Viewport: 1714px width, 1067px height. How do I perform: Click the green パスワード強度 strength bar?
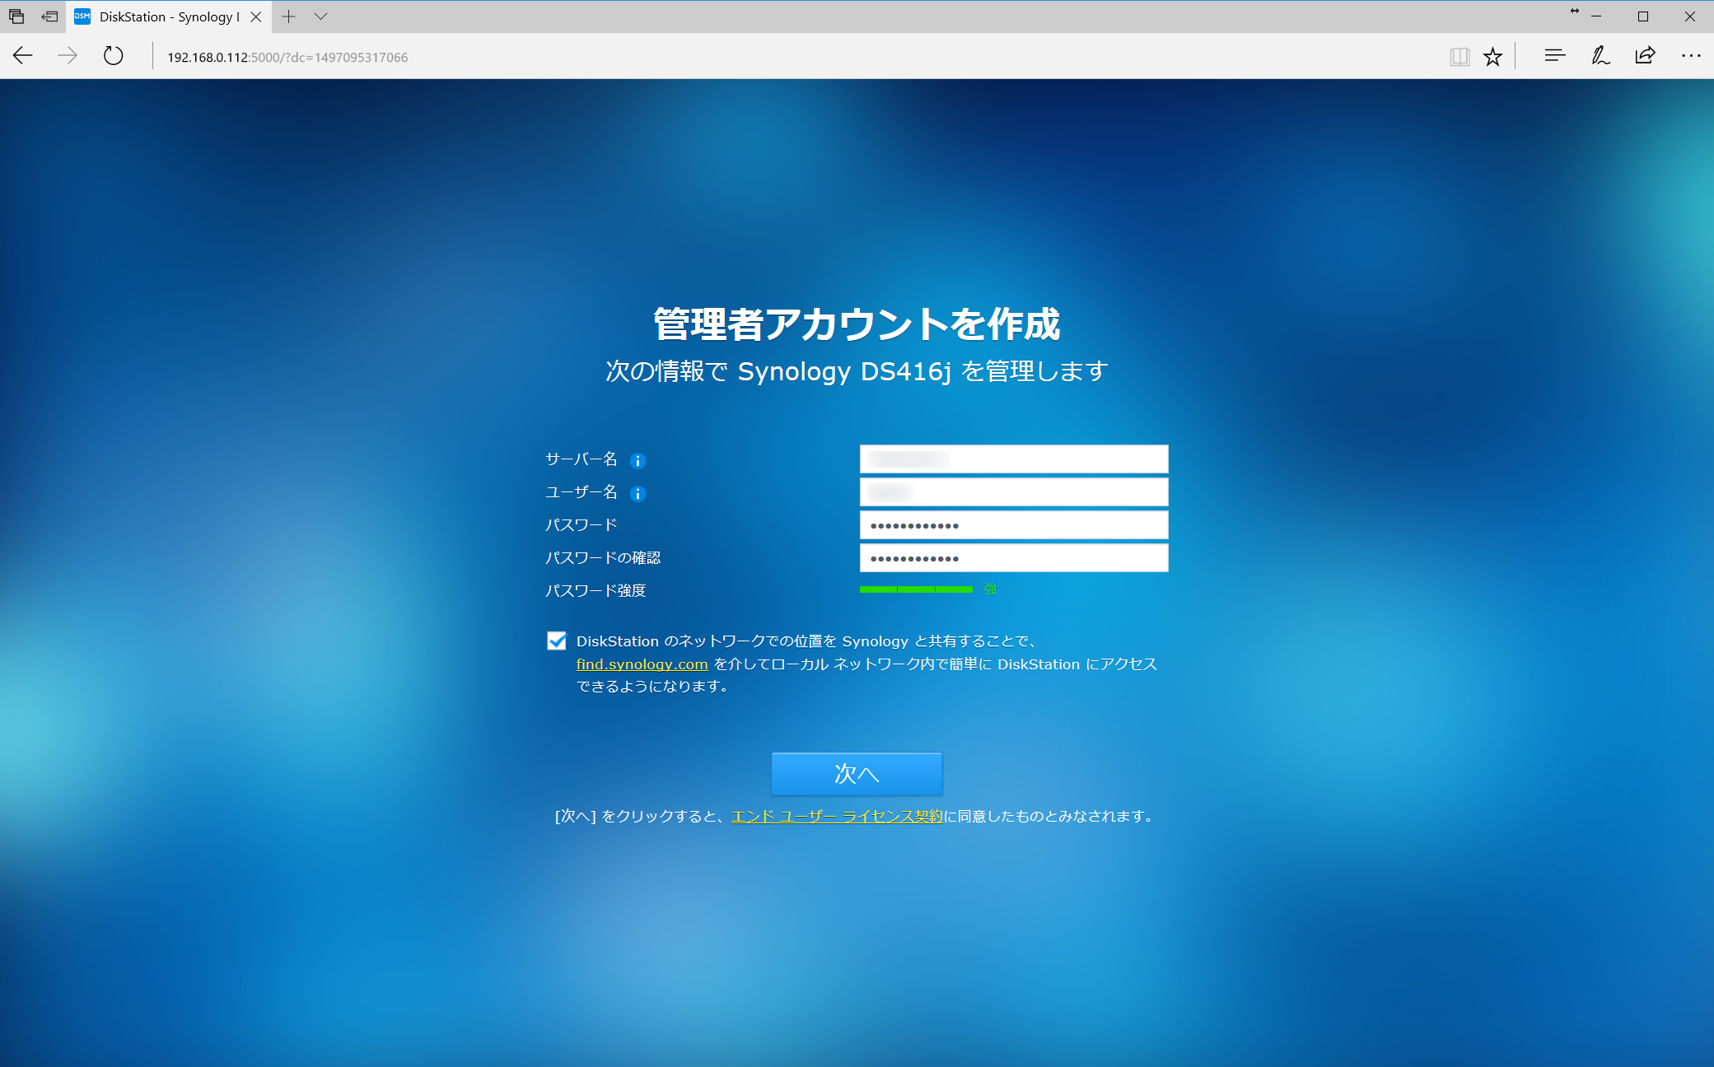point(916,589)
